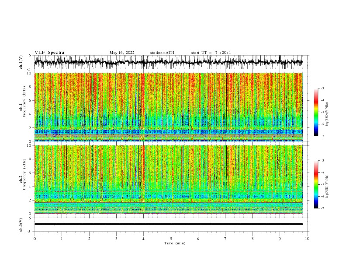This screenshot has height=268, width=346.
Task: Click the "0" tick on the time axis
Action: pos(35,239)
